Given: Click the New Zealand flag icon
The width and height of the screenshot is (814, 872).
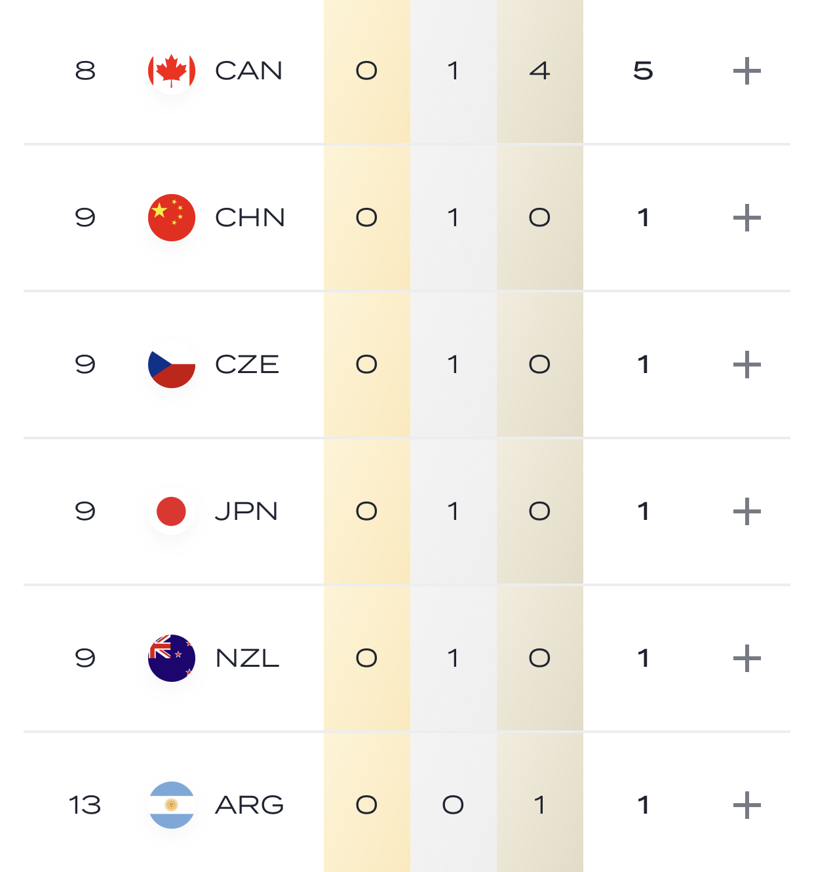Looking at the screenshot, I should click(x=172, y=658).
